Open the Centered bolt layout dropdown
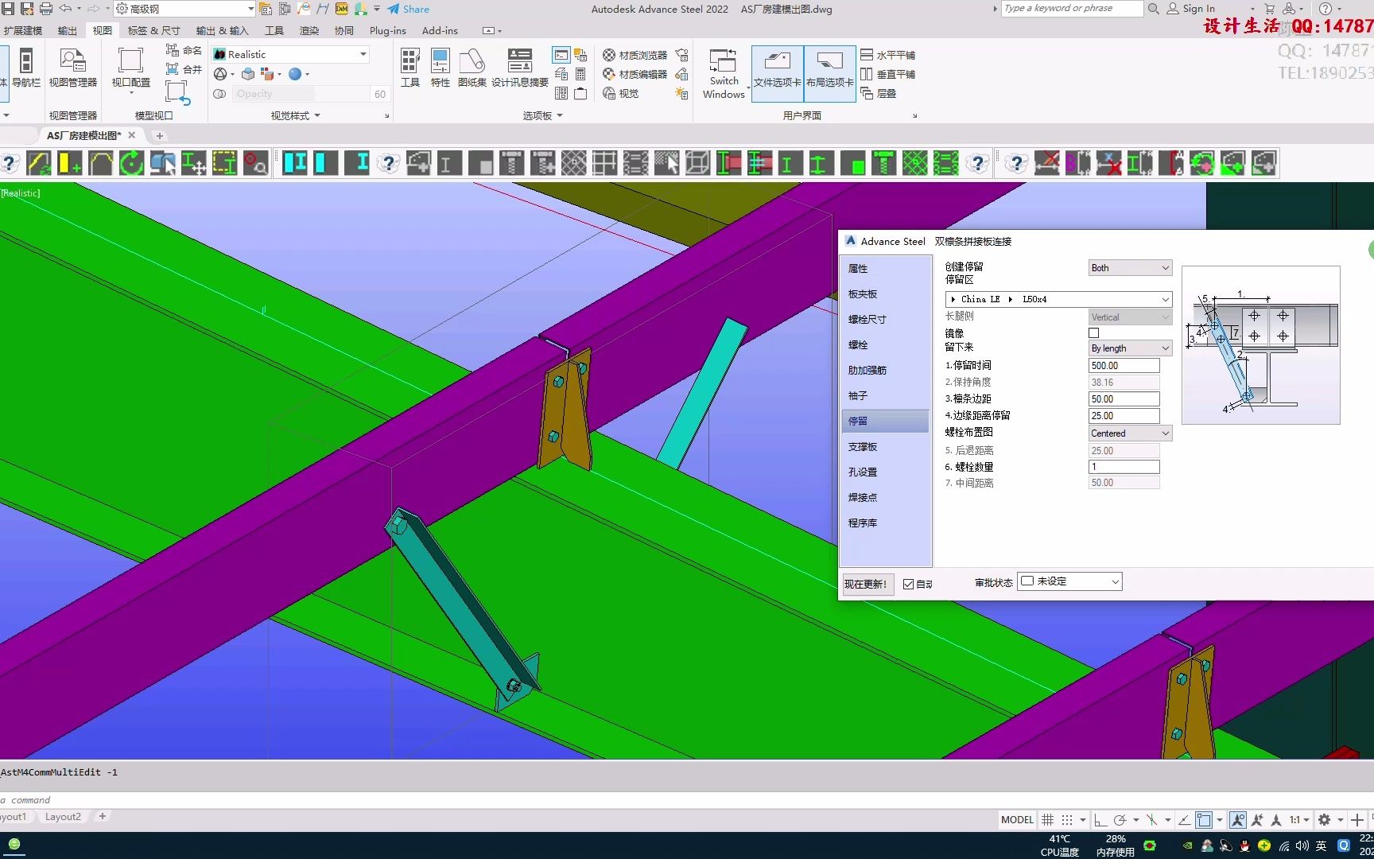The height and width of the screenshot is (859, 1374). pyautogui.click(x=1130, y=433)
